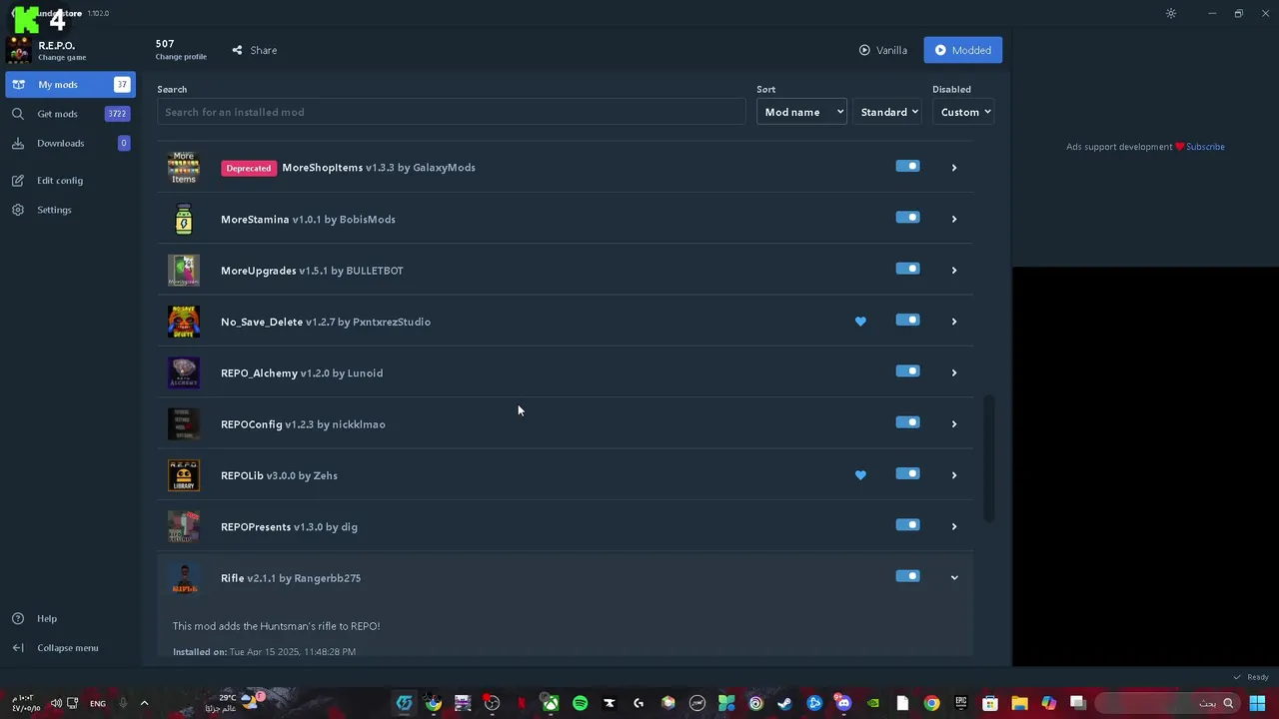This screenshot has height=719, width=1279.
Task: Disable the REPOLib mod toggle
Action: click(x=907, y=473)
